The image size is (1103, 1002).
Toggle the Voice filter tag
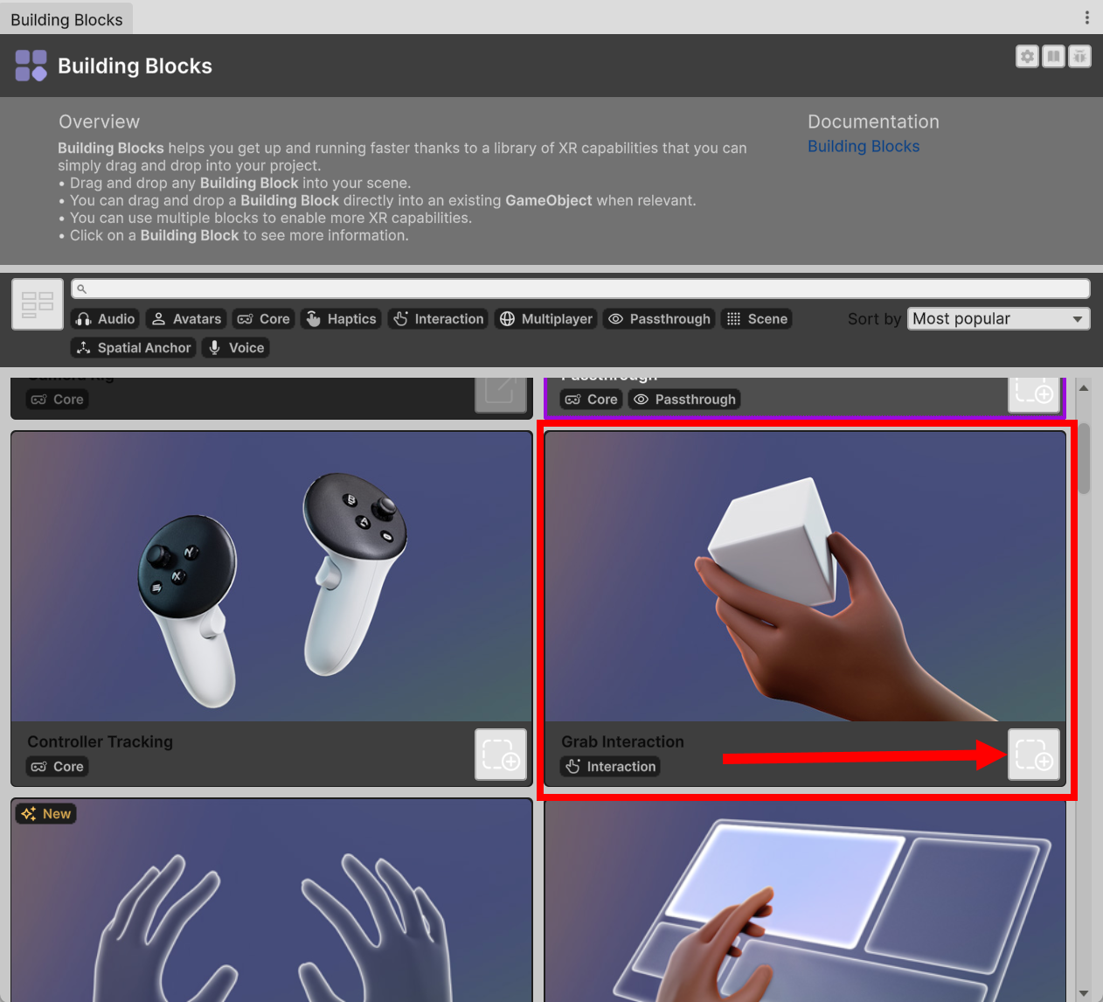235,348
